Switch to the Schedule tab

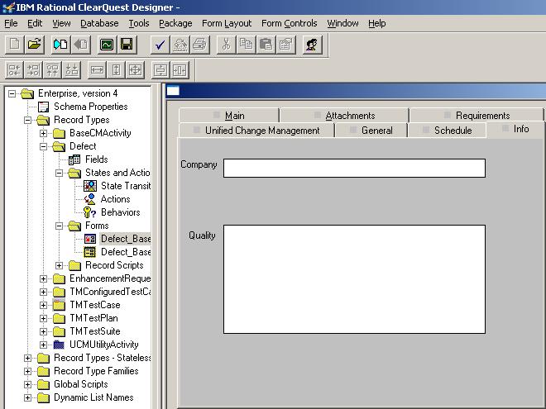pos(447,131)
